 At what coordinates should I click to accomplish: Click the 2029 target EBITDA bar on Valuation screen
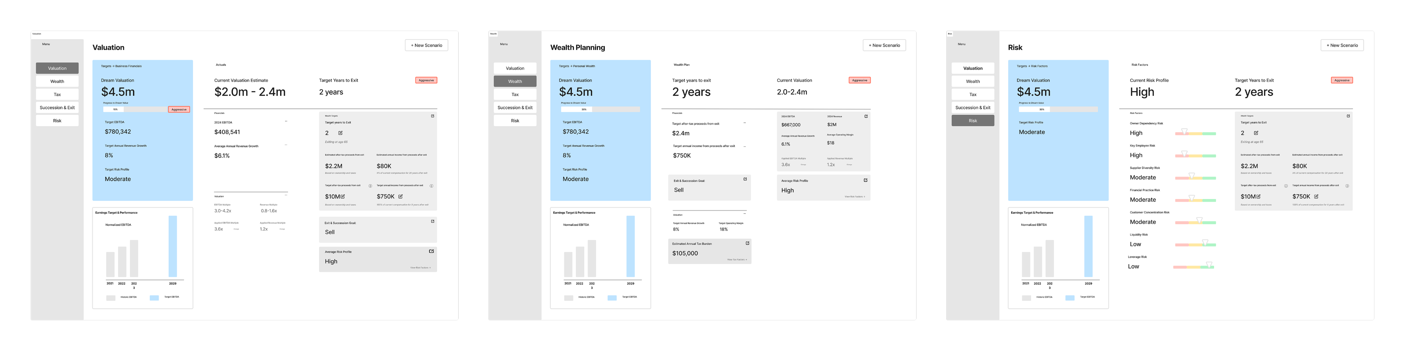point(172,246)
